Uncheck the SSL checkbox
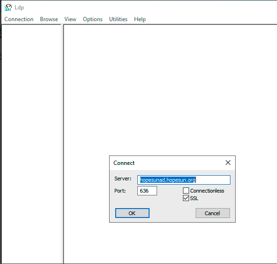Image resolution: width=277 pixels, height=264 pixels. (186, 198)
